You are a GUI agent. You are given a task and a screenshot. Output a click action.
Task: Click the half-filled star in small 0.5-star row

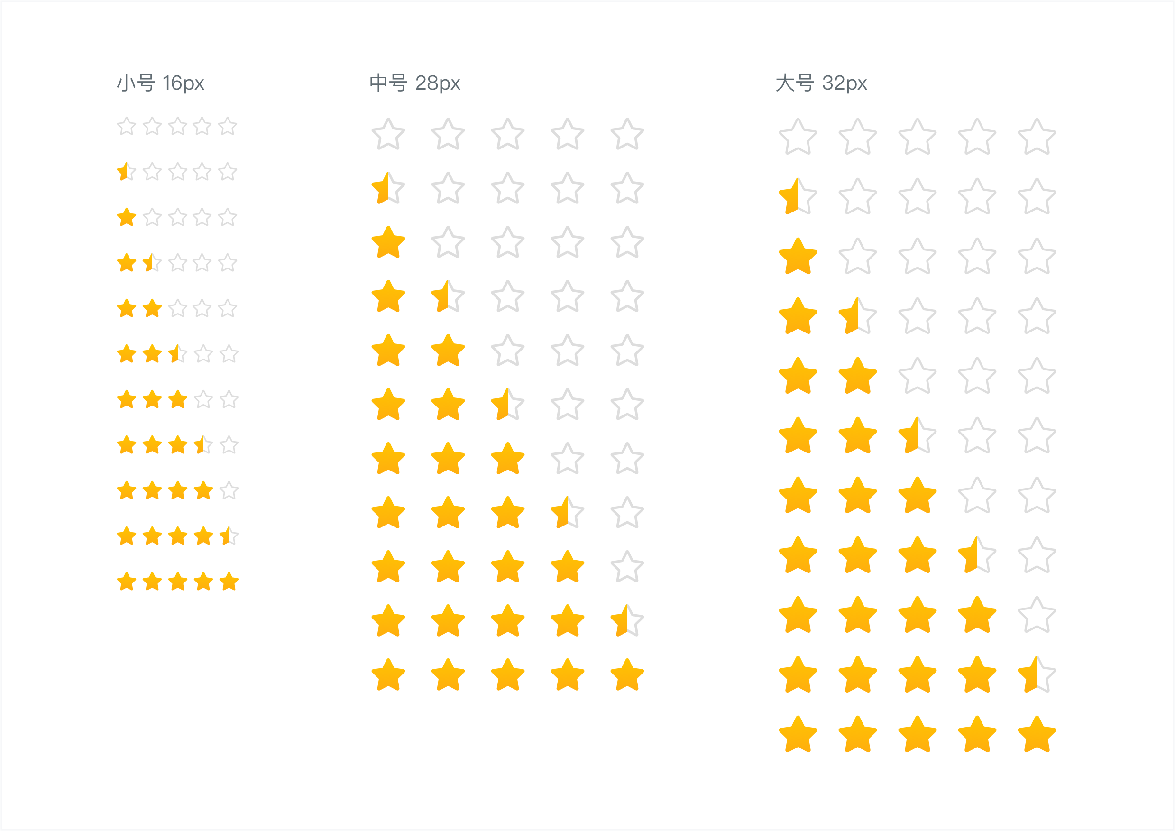[x=127, y=172]
